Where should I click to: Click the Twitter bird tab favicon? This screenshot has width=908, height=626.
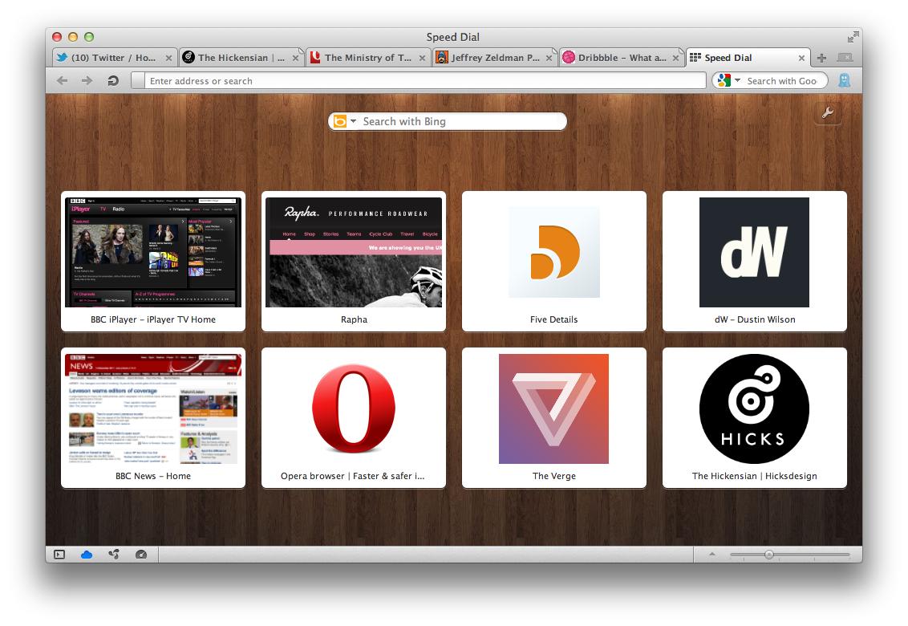[62, 58]
